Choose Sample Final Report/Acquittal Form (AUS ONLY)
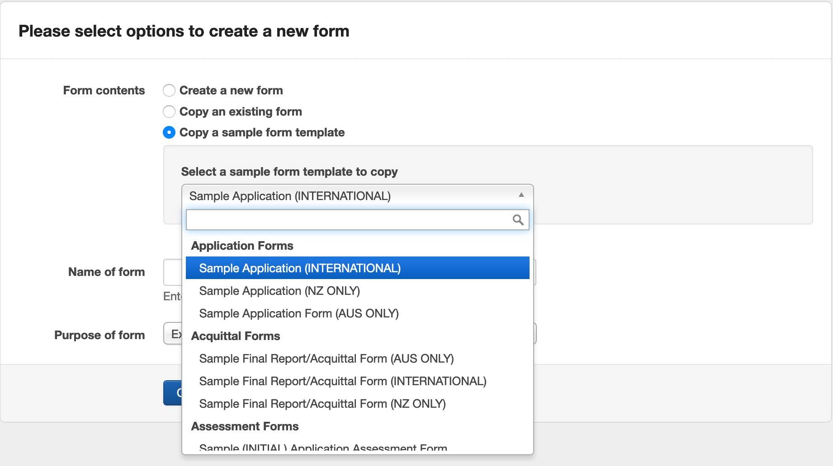This screenshot has width=833, height=466. 326,359
